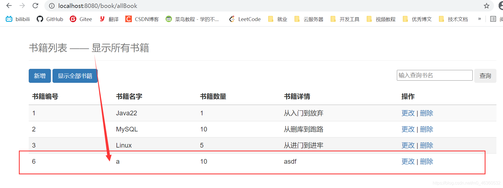The height and width of the screenshot is (188, 503).
Task: Select the 从进门到进牢 detail cell
Action: point(304,145)
